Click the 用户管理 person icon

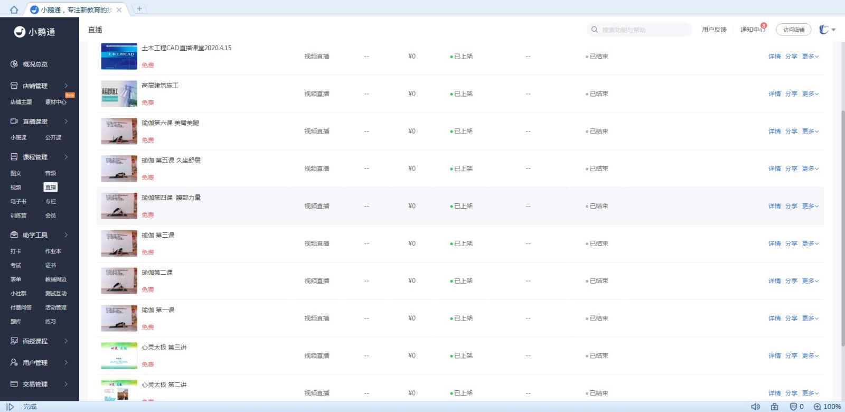[x=14, y=362]
